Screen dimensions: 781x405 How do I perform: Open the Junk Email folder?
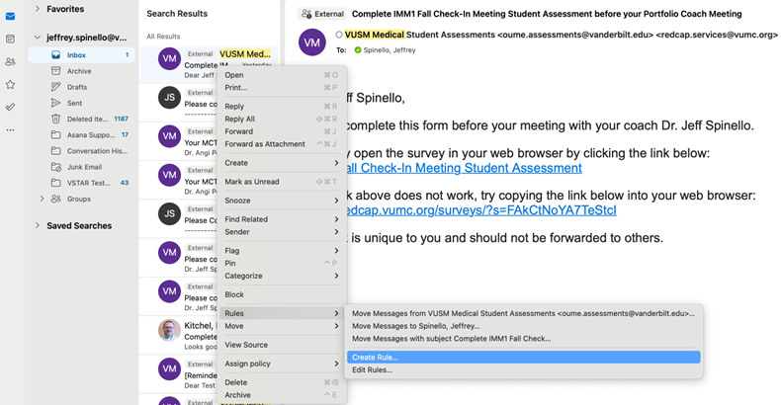81,167
